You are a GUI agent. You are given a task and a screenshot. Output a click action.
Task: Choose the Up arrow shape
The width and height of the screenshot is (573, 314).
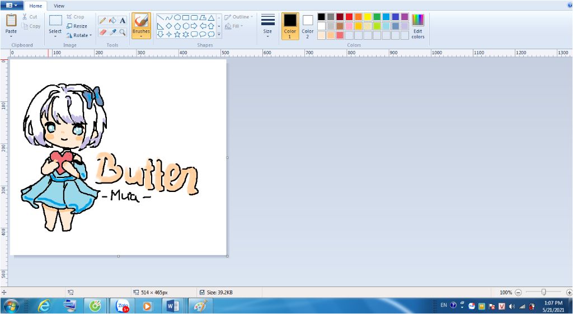[x=211, y=26]
